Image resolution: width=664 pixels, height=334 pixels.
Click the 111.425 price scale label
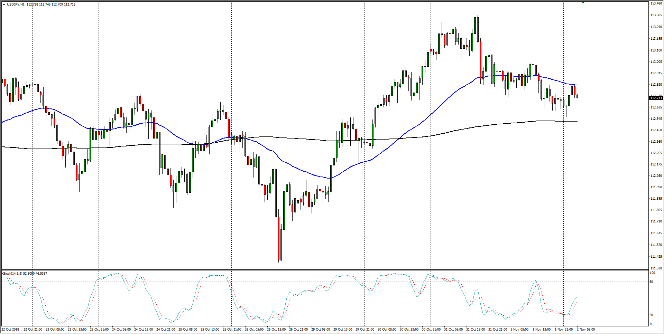(656, 257)
